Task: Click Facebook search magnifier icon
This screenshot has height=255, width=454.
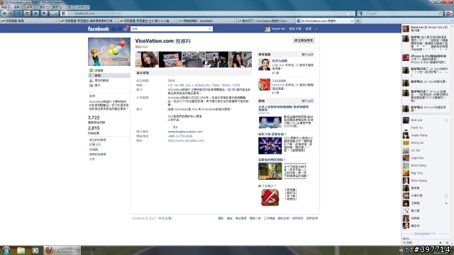Action: [x=210, y=29]
